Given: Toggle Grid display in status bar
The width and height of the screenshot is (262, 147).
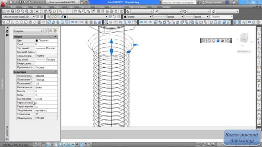Looking at the screenshot, I should pos(43,144).
